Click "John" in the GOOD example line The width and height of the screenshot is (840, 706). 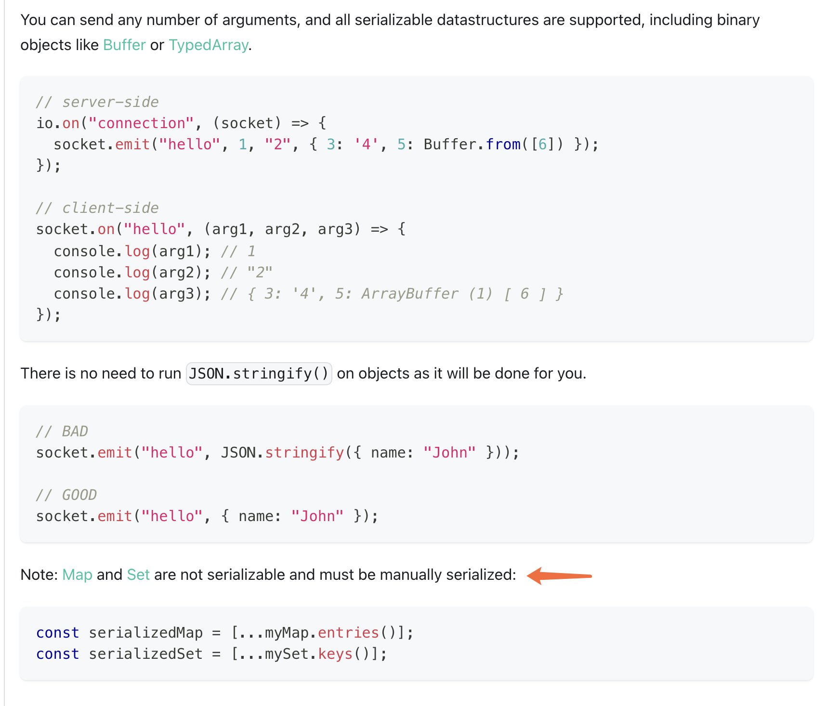click(317, 516)
